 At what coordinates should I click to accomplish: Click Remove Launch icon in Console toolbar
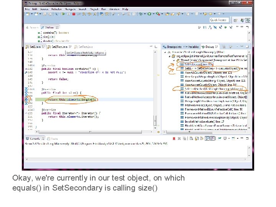(x=179, y=139)
